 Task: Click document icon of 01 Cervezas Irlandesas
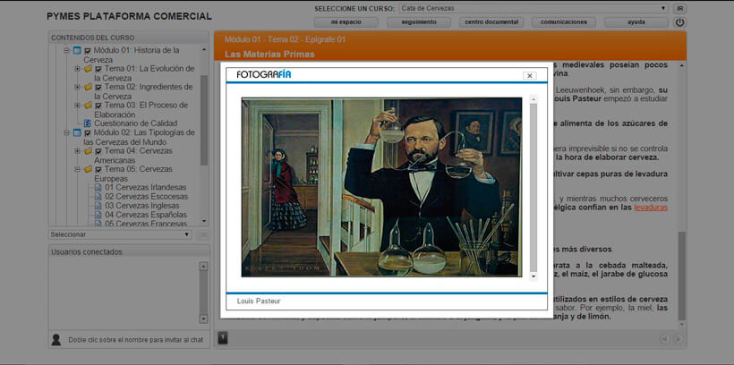click(98, 188)
